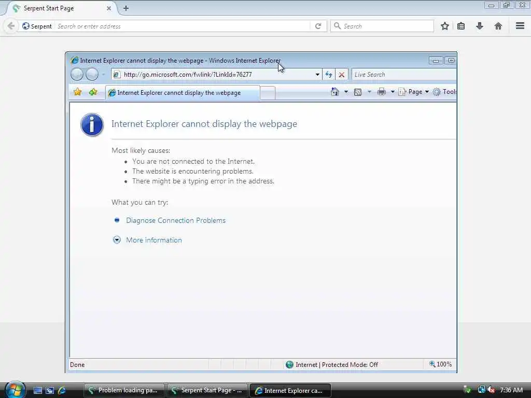Click the bookmark star icon in the Serpent toolbar
Screen dimensions: 531x398
click(x=444, y=26)
